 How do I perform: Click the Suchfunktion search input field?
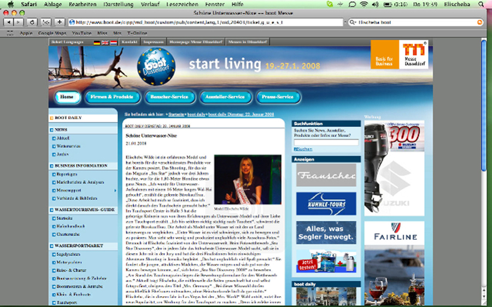click(326, 142)
